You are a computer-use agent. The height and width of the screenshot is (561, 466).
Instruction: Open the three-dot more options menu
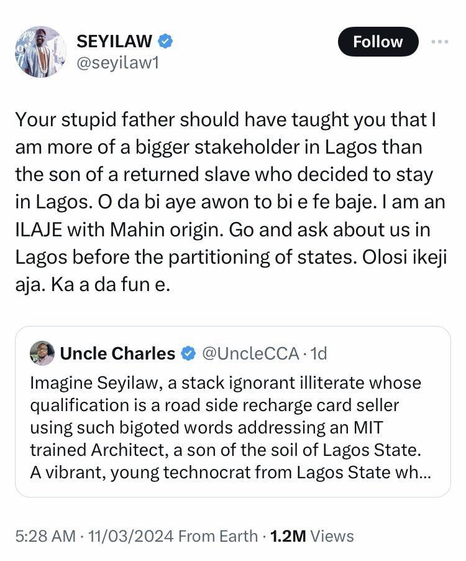439,42
